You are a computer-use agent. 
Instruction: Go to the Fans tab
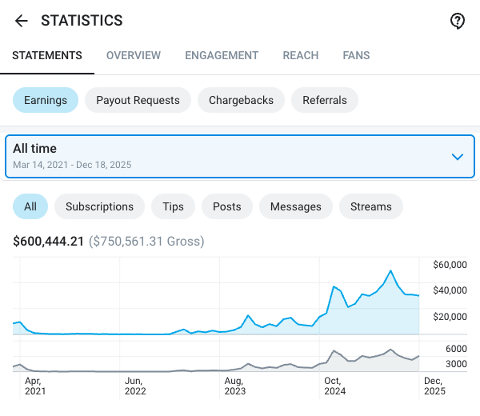356,56
